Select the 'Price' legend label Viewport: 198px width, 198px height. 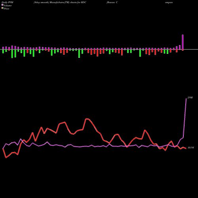tap(6, 9)
